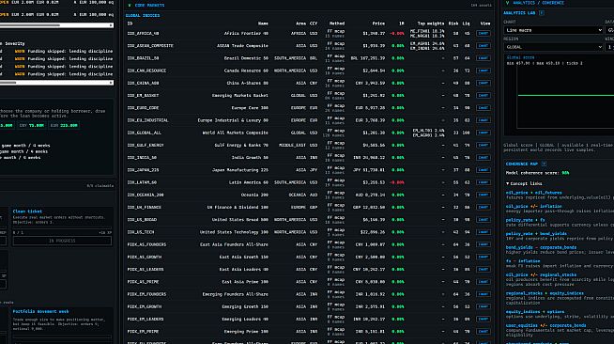Screen dimensions: 614x344
Task: Collapse the Analytics / Coherence panel chevron
Action: (x=508, y=3)
